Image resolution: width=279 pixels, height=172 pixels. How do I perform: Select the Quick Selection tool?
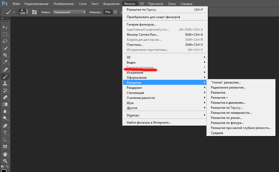tap(5, 48)
